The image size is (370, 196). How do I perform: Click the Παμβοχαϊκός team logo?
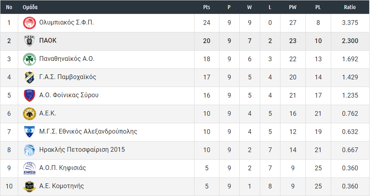(x=30, y=77)
